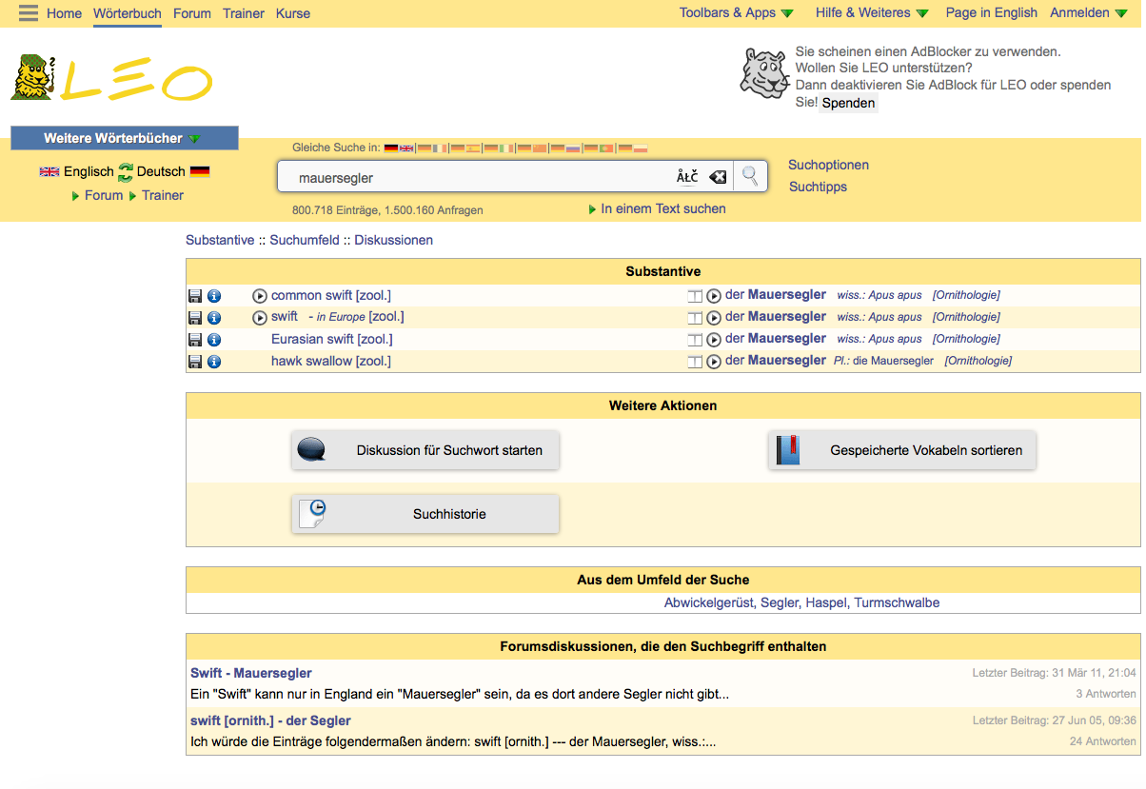Open inflection table for Mauersegler in common swift row
Screen dimensions: 1146x789
click(695, 296)
